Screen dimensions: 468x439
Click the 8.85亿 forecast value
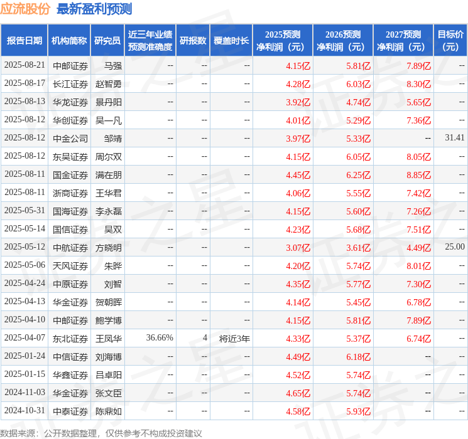(x=418, y=175)
